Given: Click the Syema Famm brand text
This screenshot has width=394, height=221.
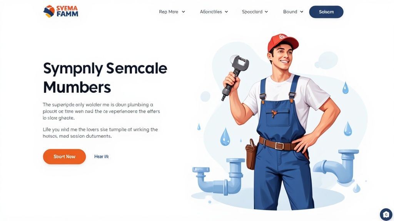Looking at the screenshot, I should (x=67, y=11).
